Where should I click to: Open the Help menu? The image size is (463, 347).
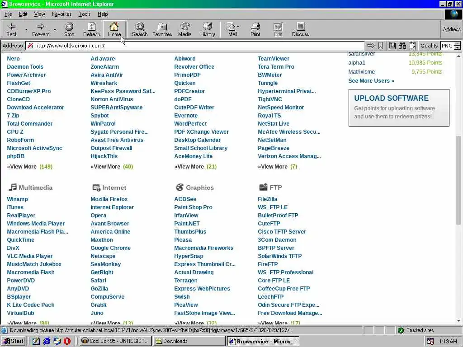coord(103,14)
